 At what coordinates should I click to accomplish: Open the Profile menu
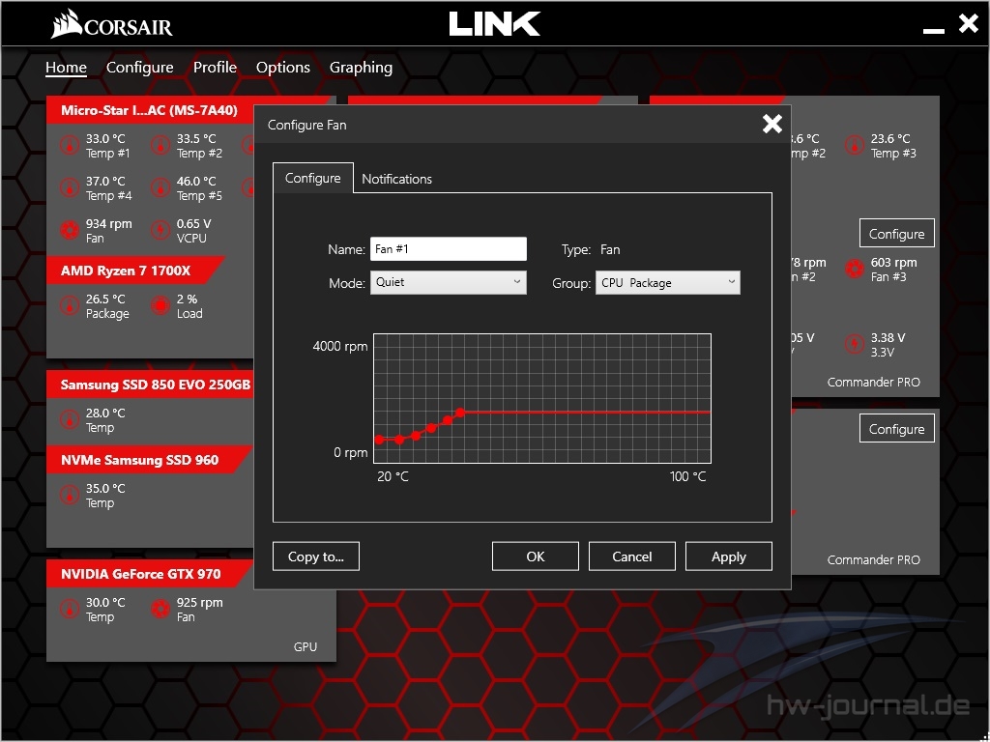click(215, 68)
